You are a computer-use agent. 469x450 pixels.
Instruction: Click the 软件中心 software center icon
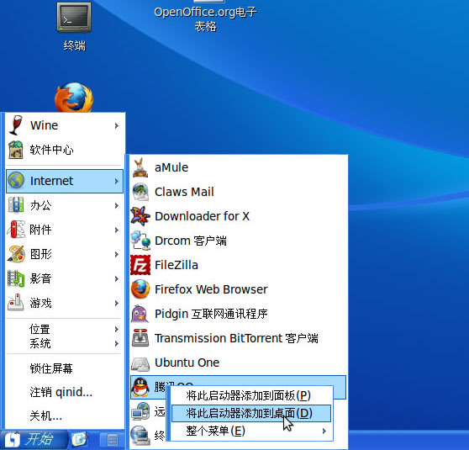click(16, 150)
